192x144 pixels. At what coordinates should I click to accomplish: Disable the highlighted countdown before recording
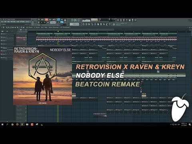[46, 20]
